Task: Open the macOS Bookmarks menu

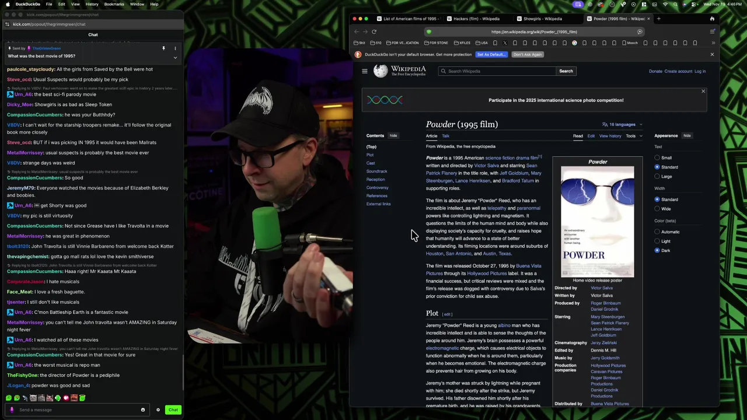Action: (114, 4)
